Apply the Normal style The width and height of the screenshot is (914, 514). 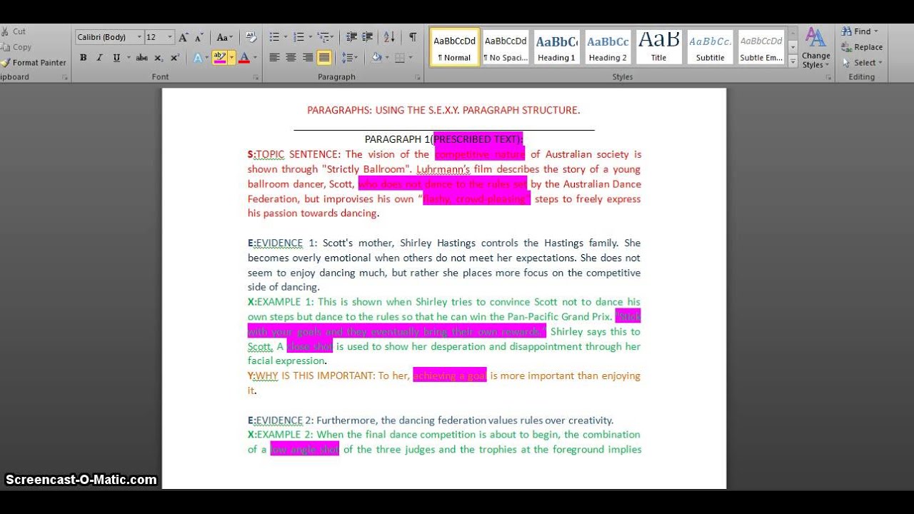tap(454, 48)
